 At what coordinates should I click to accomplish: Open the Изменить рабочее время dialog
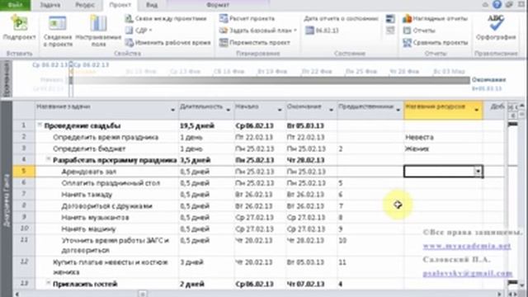167,43
